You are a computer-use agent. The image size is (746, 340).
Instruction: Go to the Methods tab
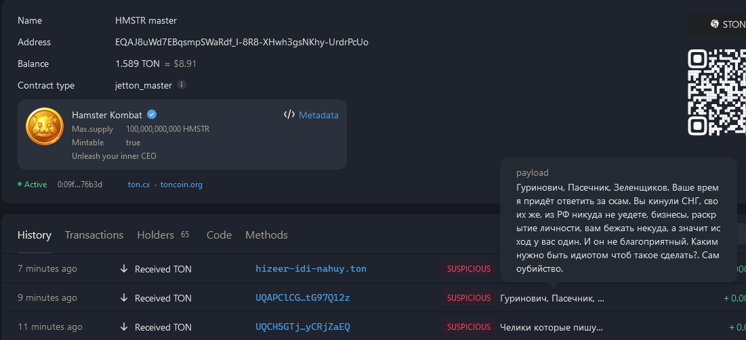pyautogui.click(x=266, y=235)
